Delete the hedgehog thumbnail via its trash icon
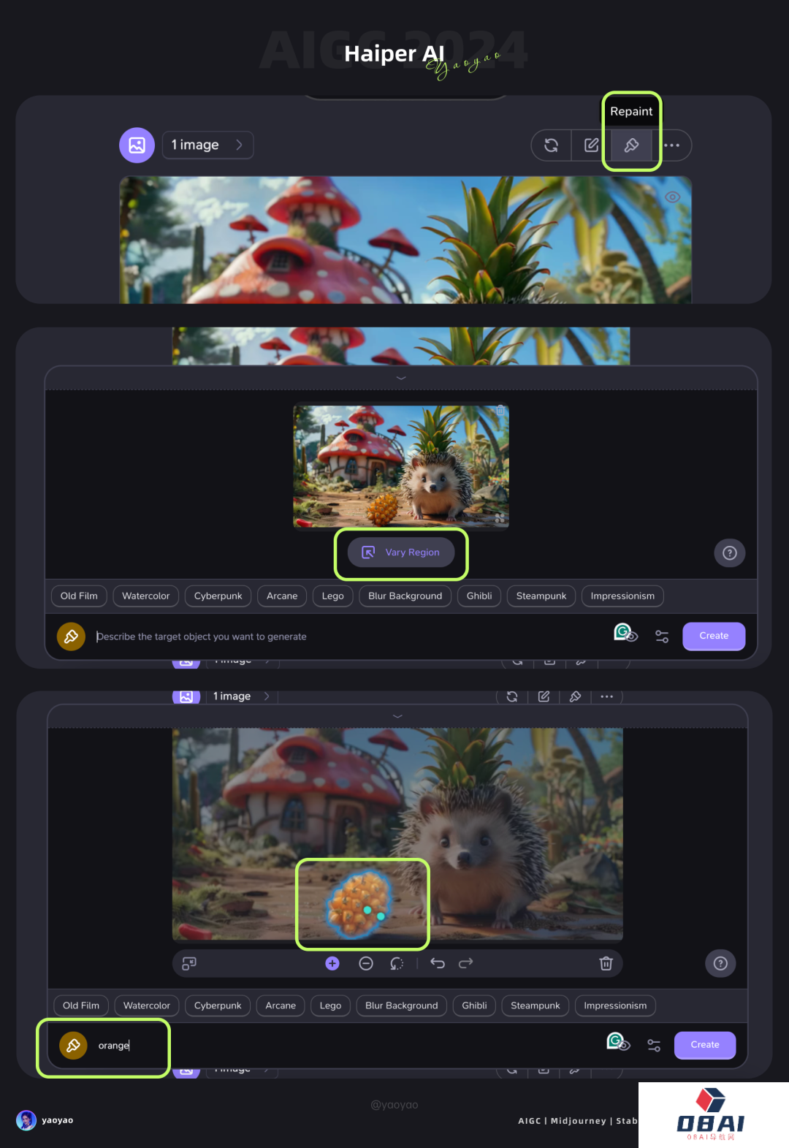 [500, 411]
